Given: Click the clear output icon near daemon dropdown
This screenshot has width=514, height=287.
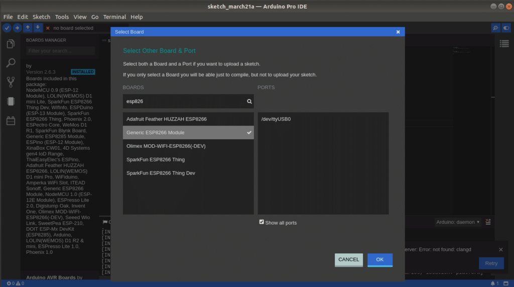Looking at the screenshot, I should (x=488, y=222).
